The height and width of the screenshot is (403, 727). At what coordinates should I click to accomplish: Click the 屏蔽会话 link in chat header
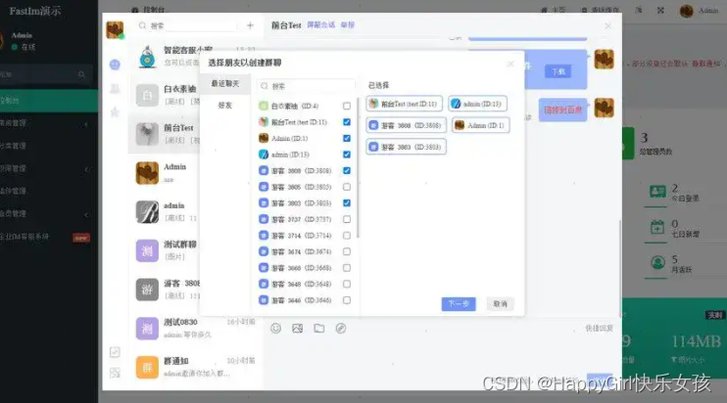coord(320,25)
